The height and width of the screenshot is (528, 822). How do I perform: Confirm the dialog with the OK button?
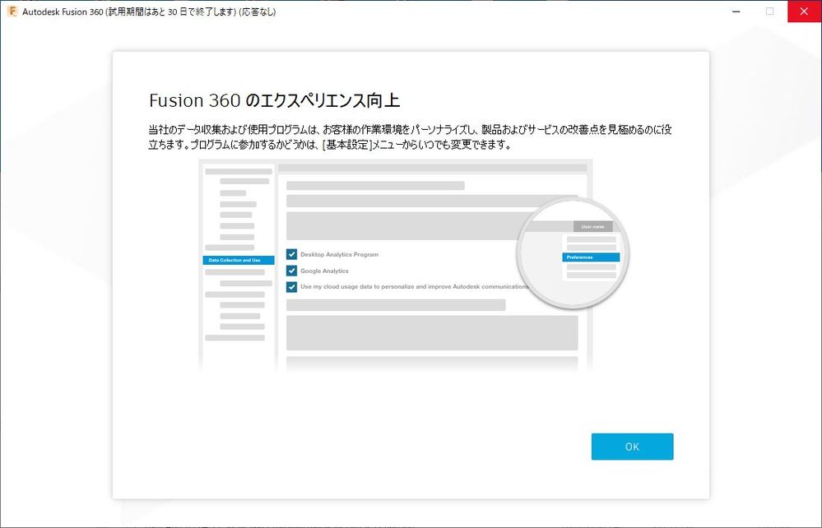632,447
